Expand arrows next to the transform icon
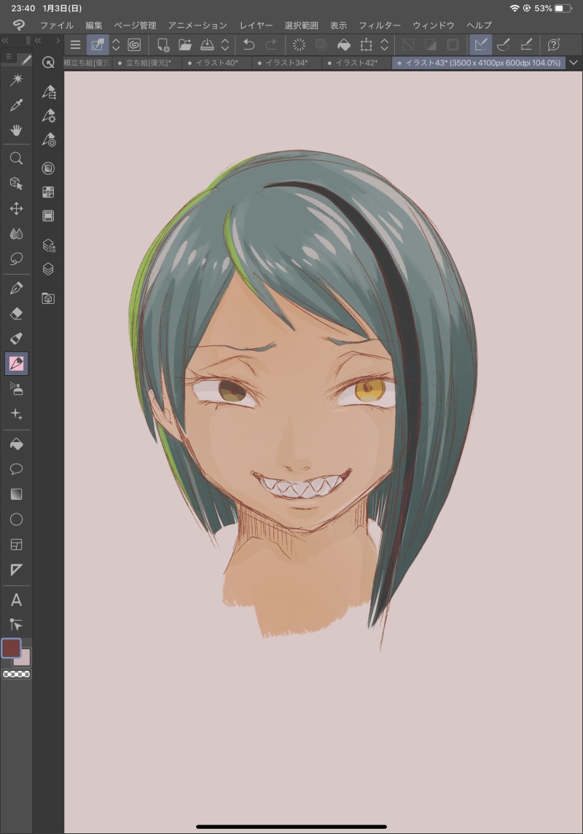The image size is (583, 834). pyautogui.click(x=384, y=44)
